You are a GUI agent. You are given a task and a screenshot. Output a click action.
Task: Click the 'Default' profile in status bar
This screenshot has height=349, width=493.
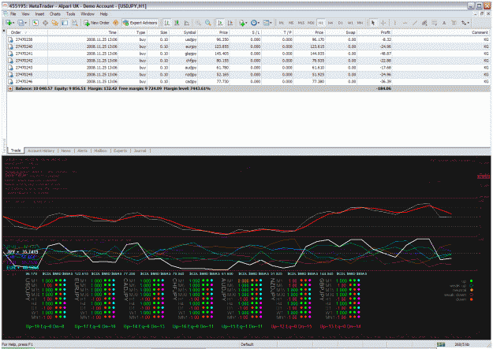click(247, 344)
